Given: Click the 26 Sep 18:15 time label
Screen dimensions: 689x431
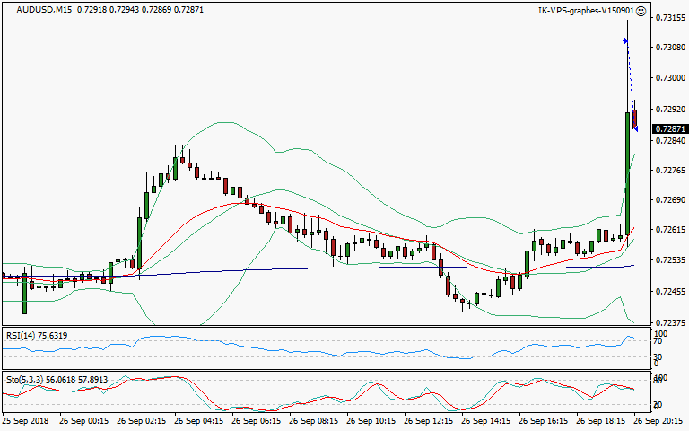Looking at the screenshot, I should pyautogui.click(x=601, y=421).
